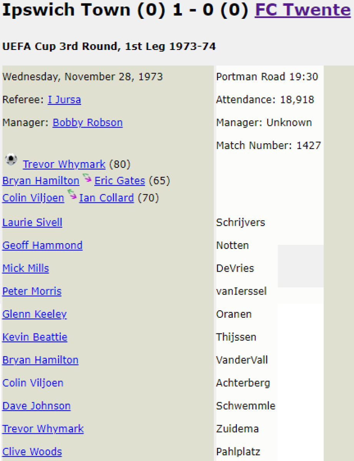Image resolution: width=354 pixels, height=461 pixels.
Task: Open the FC Twente link in the heading
Action: (303, 10)
